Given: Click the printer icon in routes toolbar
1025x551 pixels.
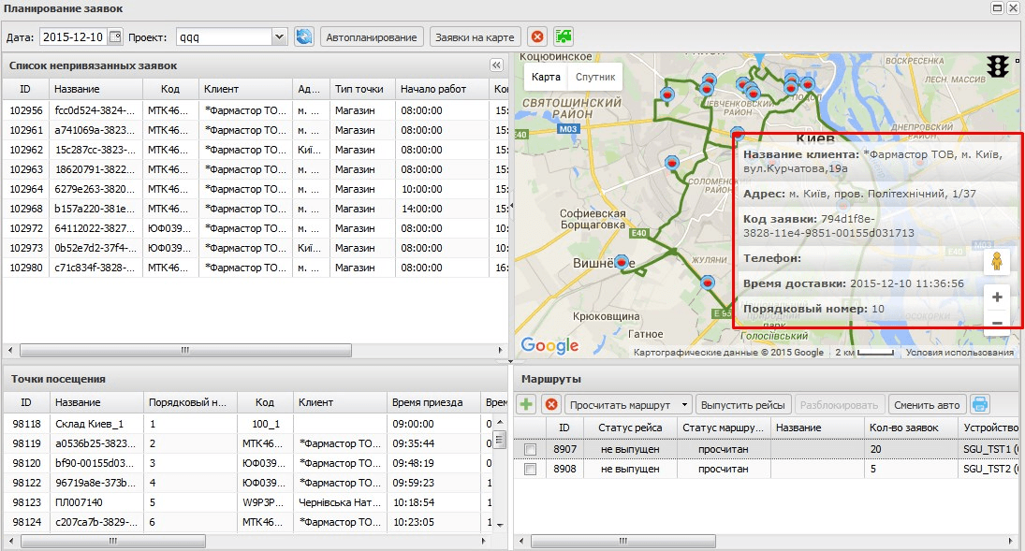Looking at the screenshot, I should tap(979, 404).
